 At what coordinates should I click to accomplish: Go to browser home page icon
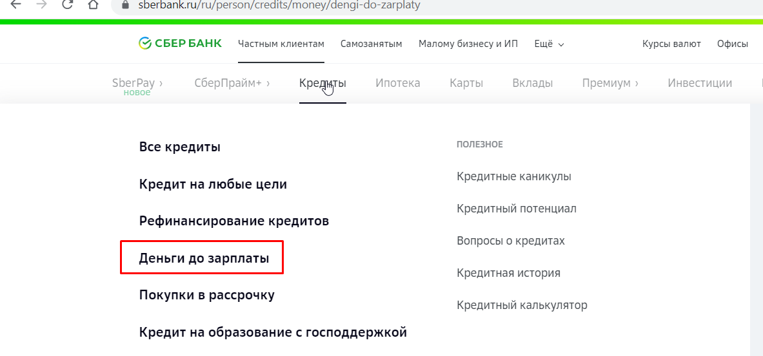92,5
